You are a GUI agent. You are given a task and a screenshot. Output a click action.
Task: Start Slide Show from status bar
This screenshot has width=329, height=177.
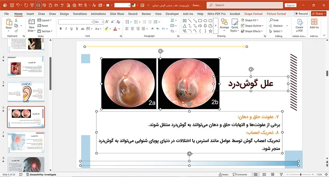[x=281, y=175]
